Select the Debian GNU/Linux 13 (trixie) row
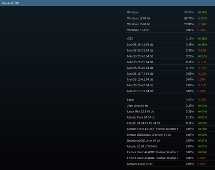This screenshot has height=170, width=215. (170, 135)
